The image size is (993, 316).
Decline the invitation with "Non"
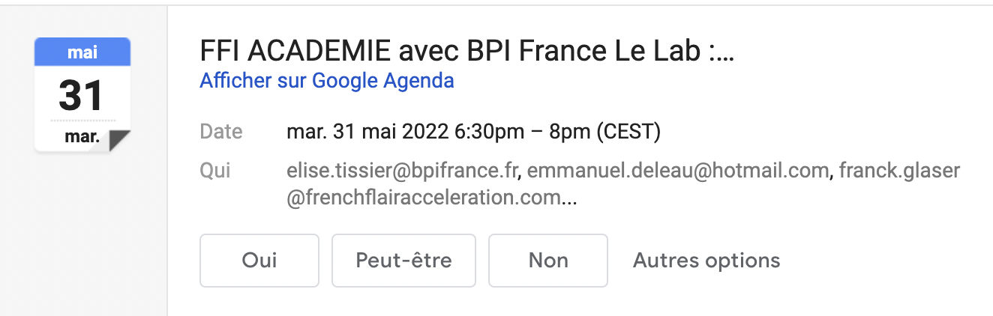[548, 261]
